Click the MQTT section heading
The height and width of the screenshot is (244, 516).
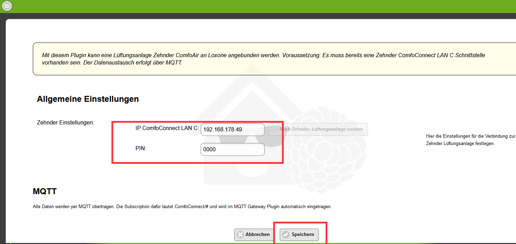(x=45, y=191)
